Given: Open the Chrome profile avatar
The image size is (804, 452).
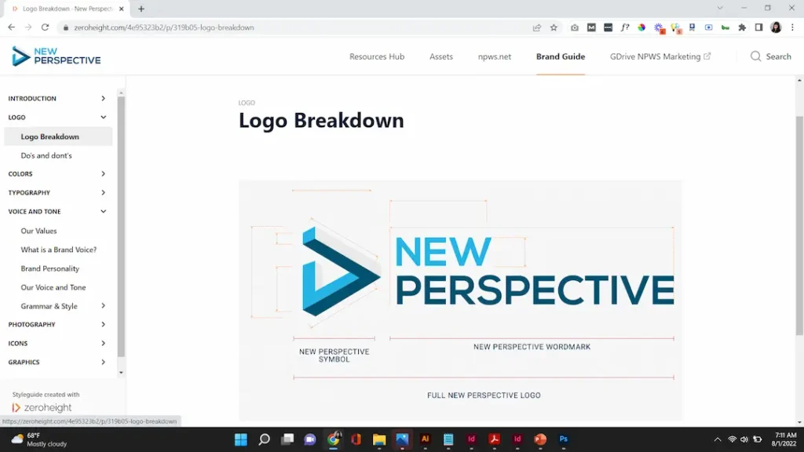Looking at the screenshot, I should (x=776, y=27).
